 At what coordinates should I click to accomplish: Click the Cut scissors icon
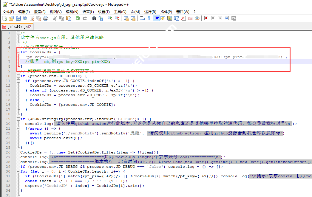[55, 18]
